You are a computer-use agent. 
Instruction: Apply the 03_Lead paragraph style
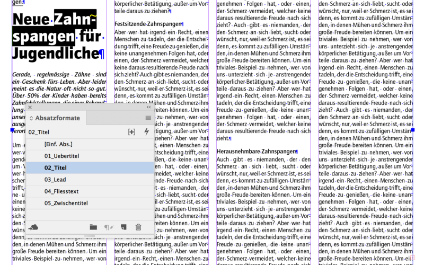click(90, 180)
